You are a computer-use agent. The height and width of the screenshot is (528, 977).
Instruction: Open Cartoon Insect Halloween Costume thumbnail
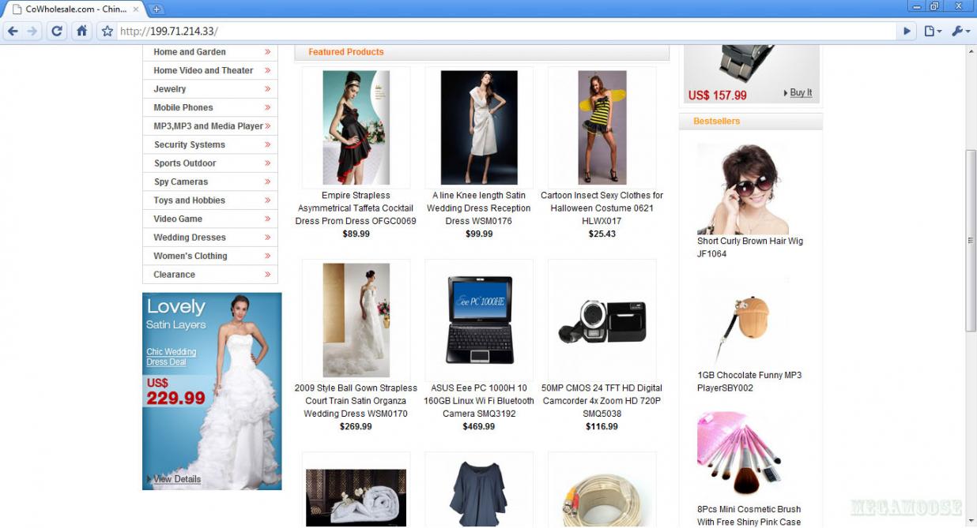point(602,128)
